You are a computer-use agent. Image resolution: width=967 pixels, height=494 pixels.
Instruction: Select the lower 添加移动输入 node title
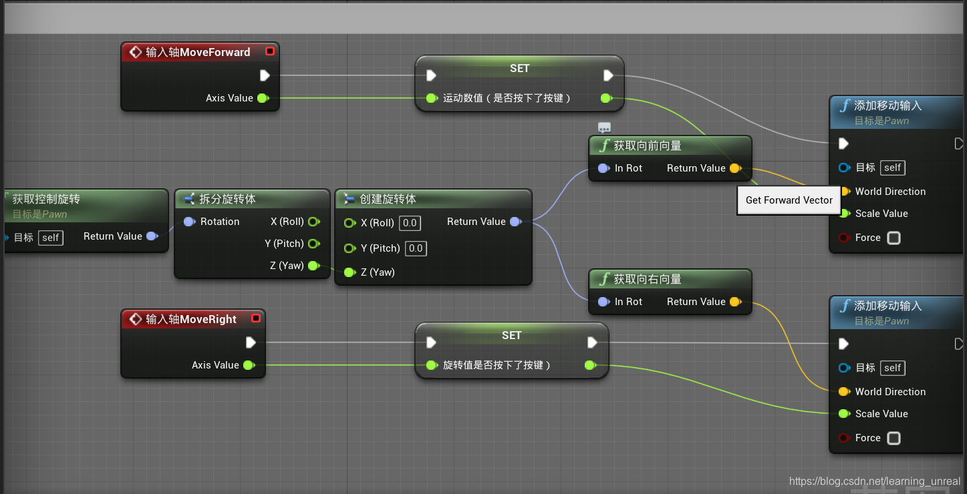coord(888,306)
